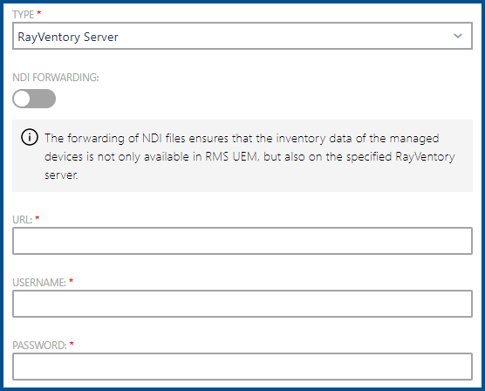Click the USERNAME field label
The image size is (485, 391).
click(x=39, y=283)
